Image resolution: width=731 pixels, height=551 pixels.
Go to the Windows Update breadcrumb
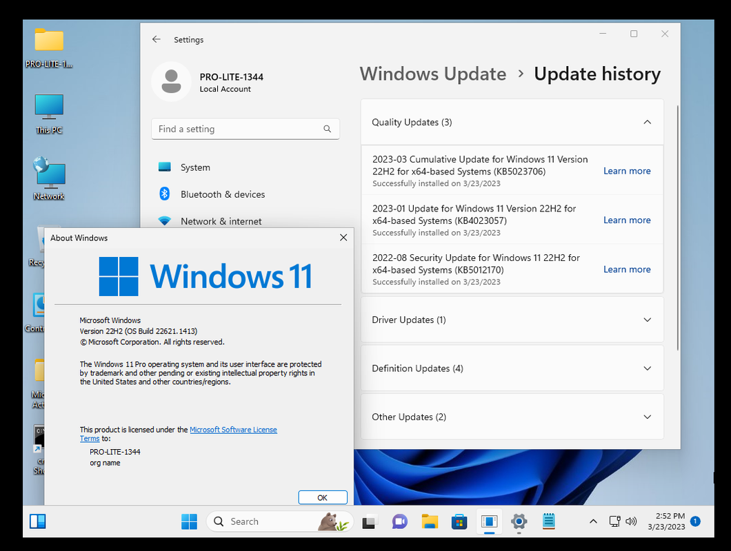point(432,74)
